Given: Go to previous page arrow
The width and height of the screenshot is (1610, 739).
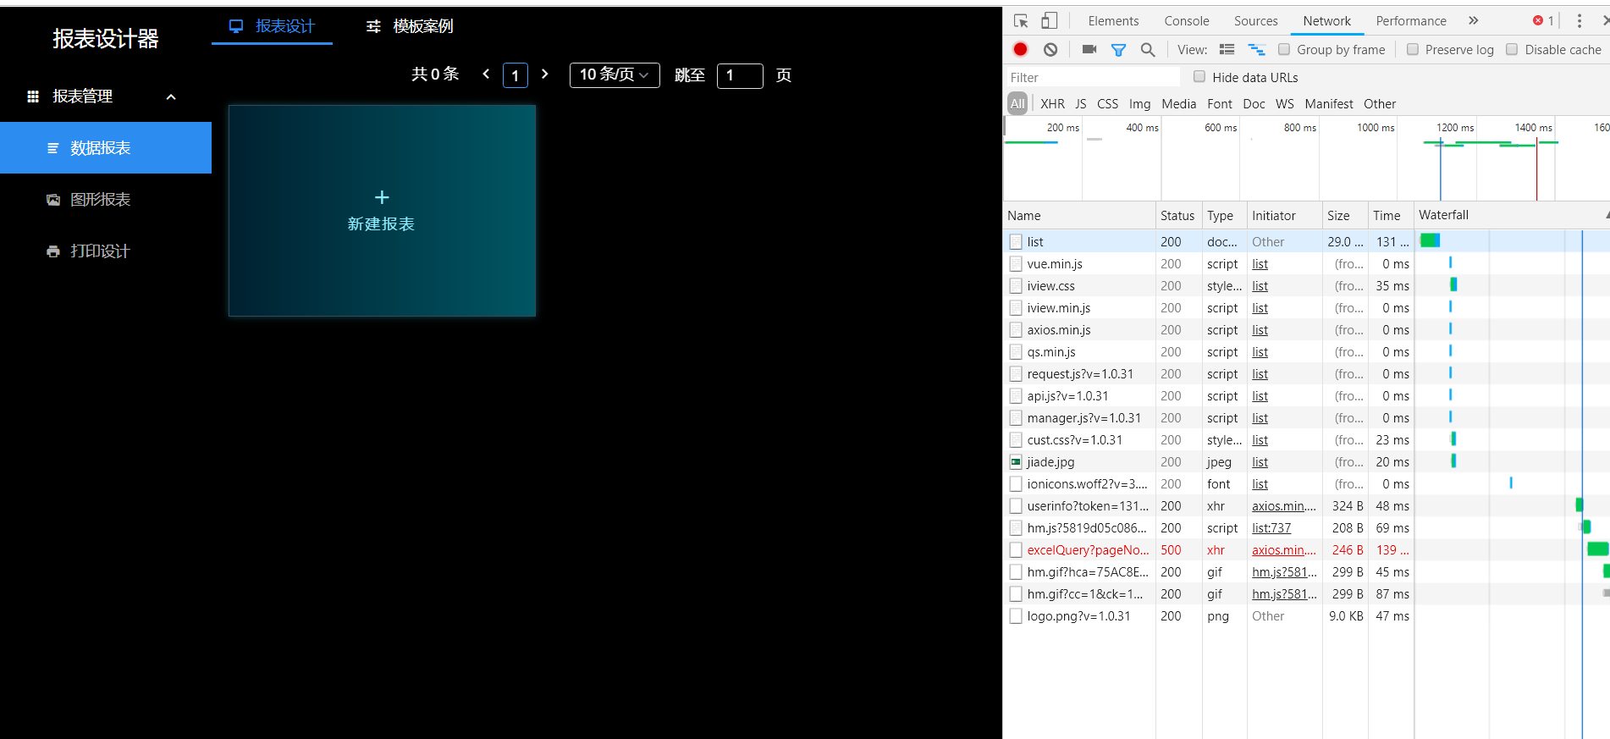Looking at the screenshot, I should pos(486,74).
